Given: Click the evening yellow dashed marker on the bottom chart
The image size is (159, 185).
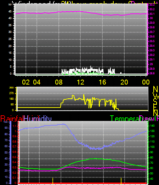Looking at the screenshot, I should click(x=121, y=181).
